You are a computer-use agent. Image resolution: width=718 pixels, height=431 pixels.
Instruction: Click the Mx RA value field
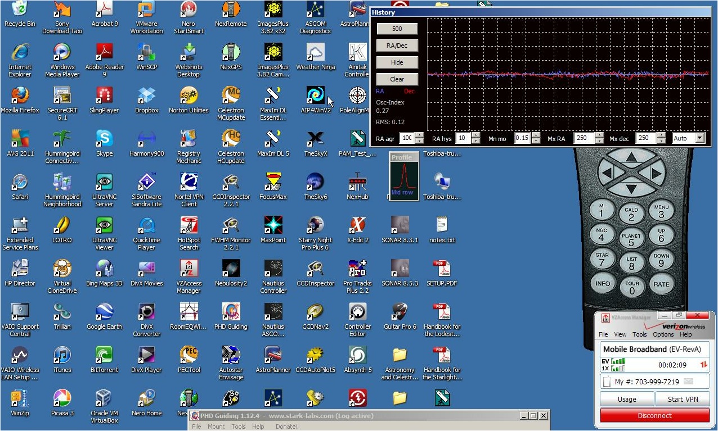coord(585,138)
